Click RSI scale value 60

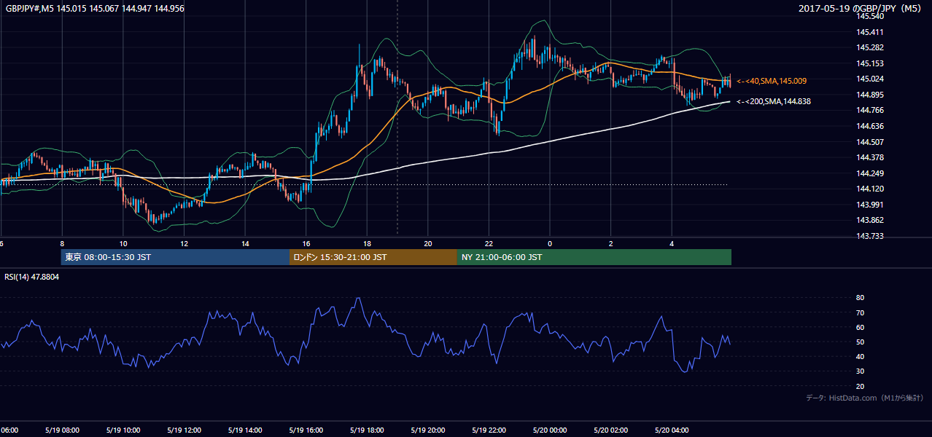coord(861,327)
